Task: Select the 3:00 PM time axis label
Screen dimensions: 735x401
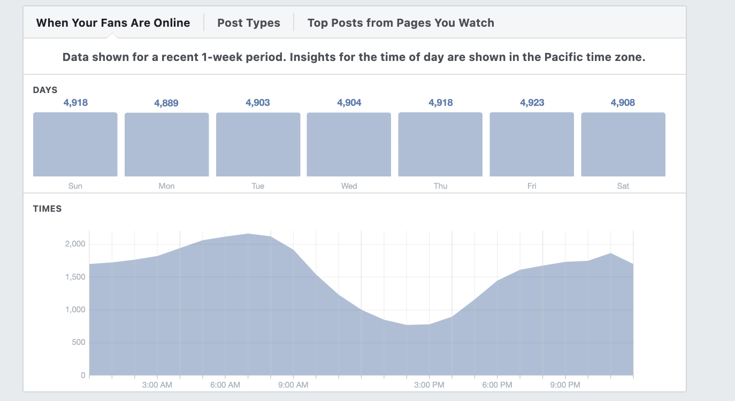Action: click(429, 385)
